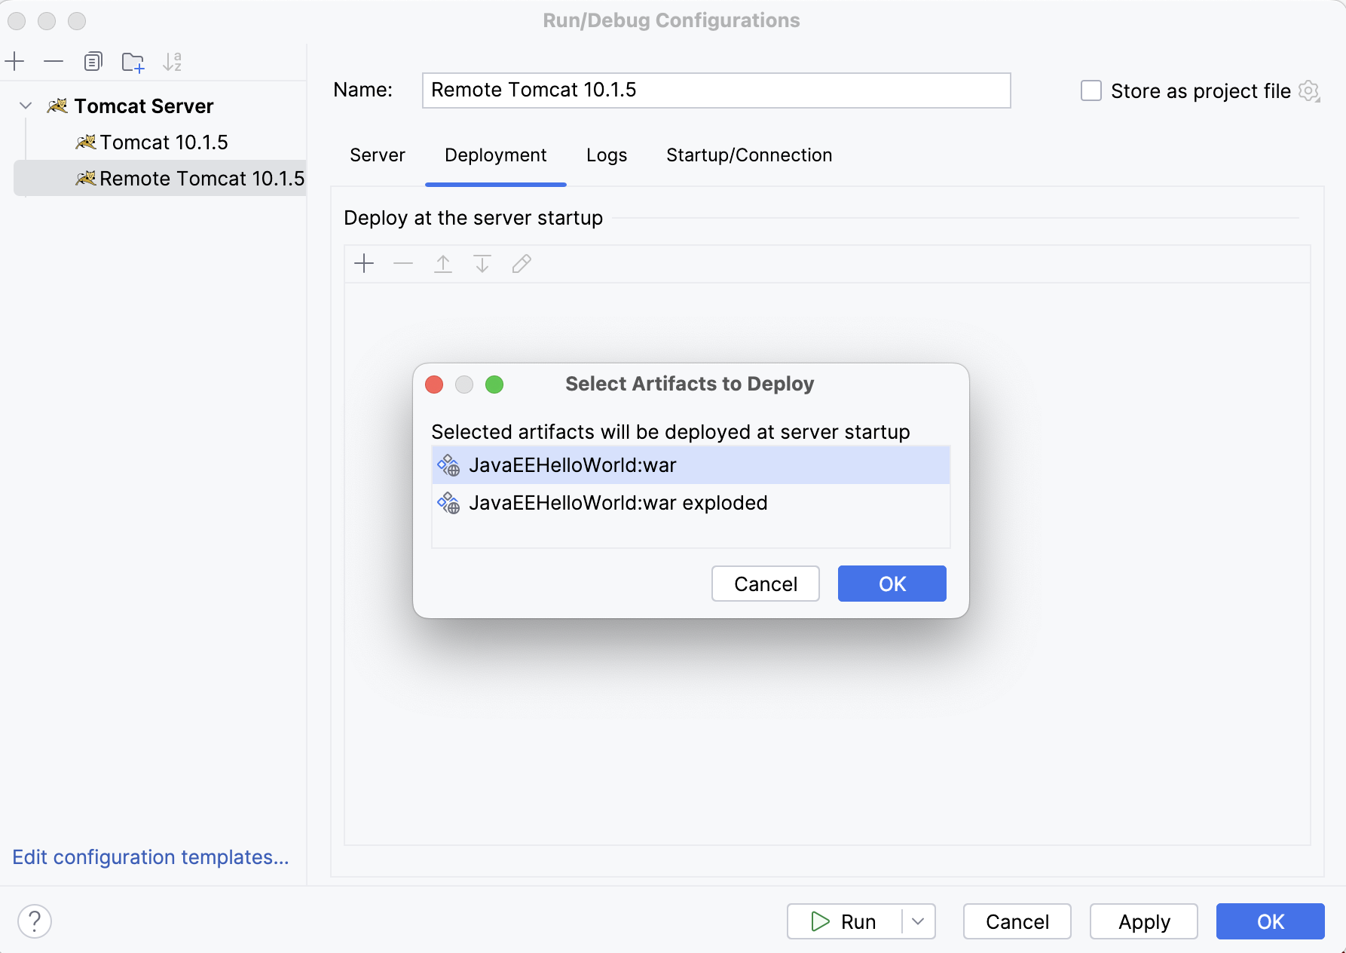
Task: Add an artifact to deployment list
Action: [x=364, y=263]
